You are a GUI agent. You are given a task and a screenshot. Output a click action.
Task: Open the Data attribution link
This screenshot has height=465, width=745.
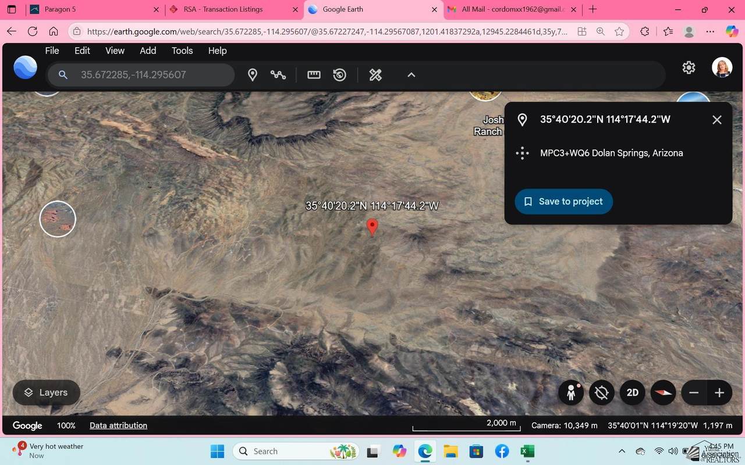[x=118, y=425]
